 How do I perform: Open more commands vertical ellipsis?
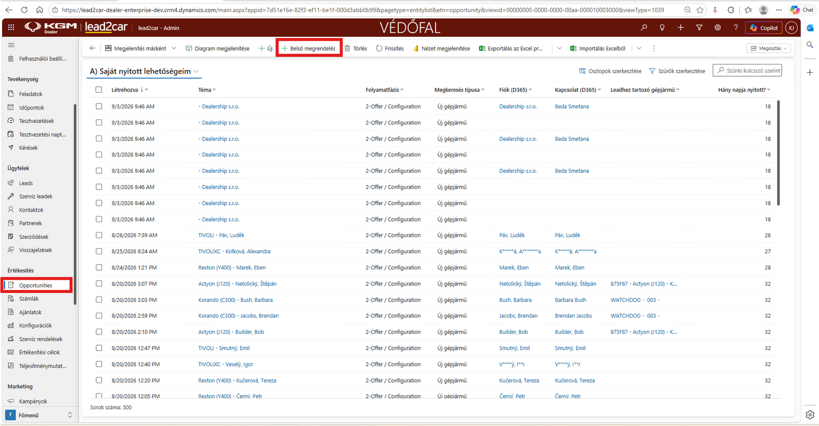(654, 48)
